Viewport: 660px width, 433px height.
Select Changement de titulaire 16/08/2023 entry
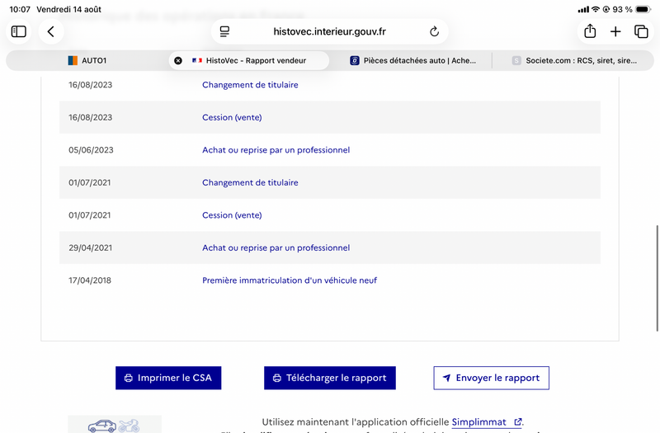pos(250,85)
